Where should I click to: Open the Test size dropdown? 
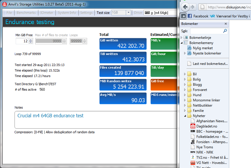[128, 13]
